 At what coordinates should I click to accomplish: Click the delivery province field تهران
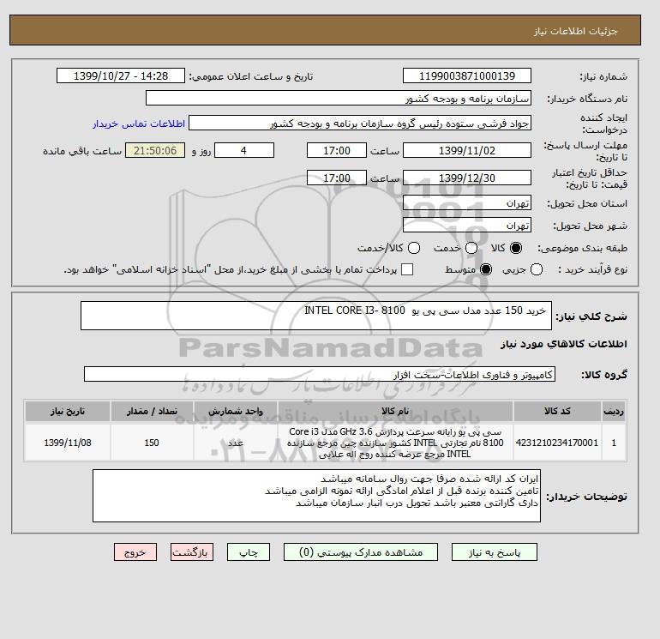(467, 203)
